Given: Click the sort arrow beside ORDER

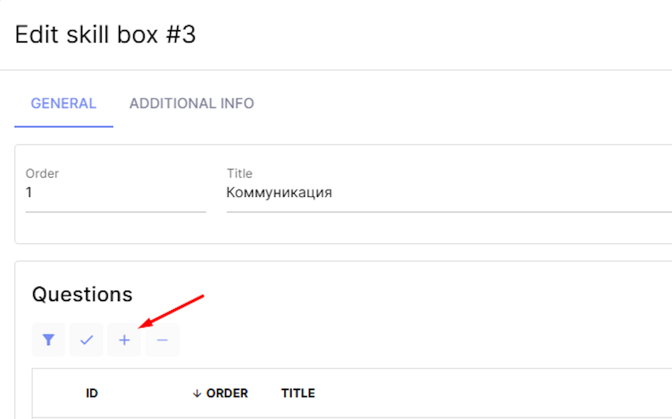Looking at the screenshot, I should (x=197, y=393).
